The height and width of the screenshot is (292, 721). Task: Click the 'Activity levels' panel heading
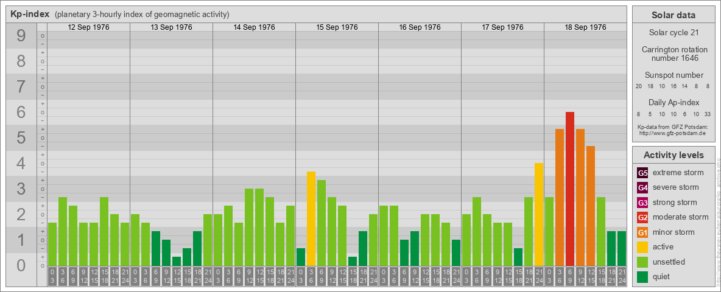point(674,155)
